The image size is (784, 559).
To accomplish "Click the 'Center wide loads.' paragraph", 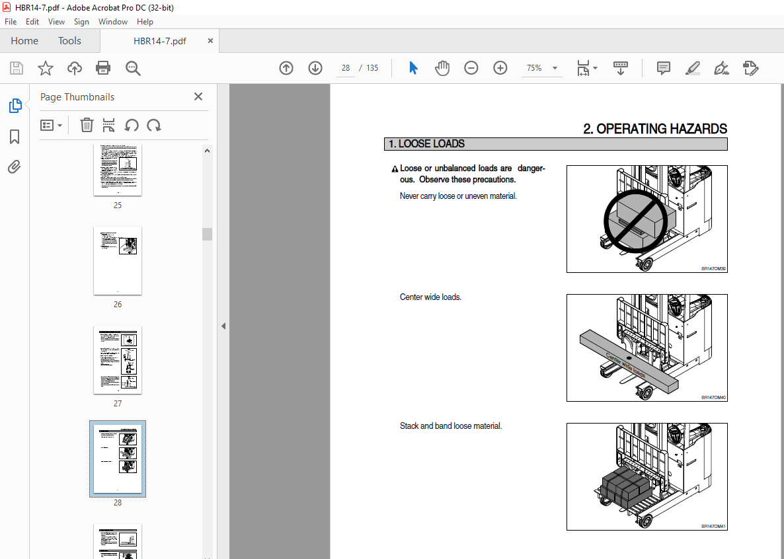I will 430,297.
